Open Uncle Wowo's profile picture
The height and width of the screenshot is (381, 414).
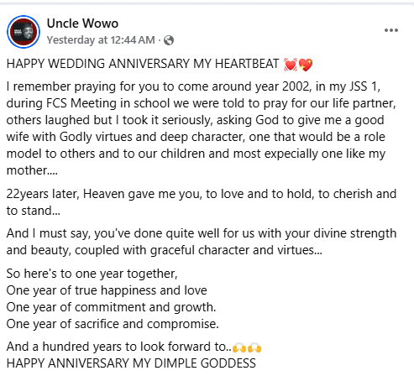pos(24,32)
